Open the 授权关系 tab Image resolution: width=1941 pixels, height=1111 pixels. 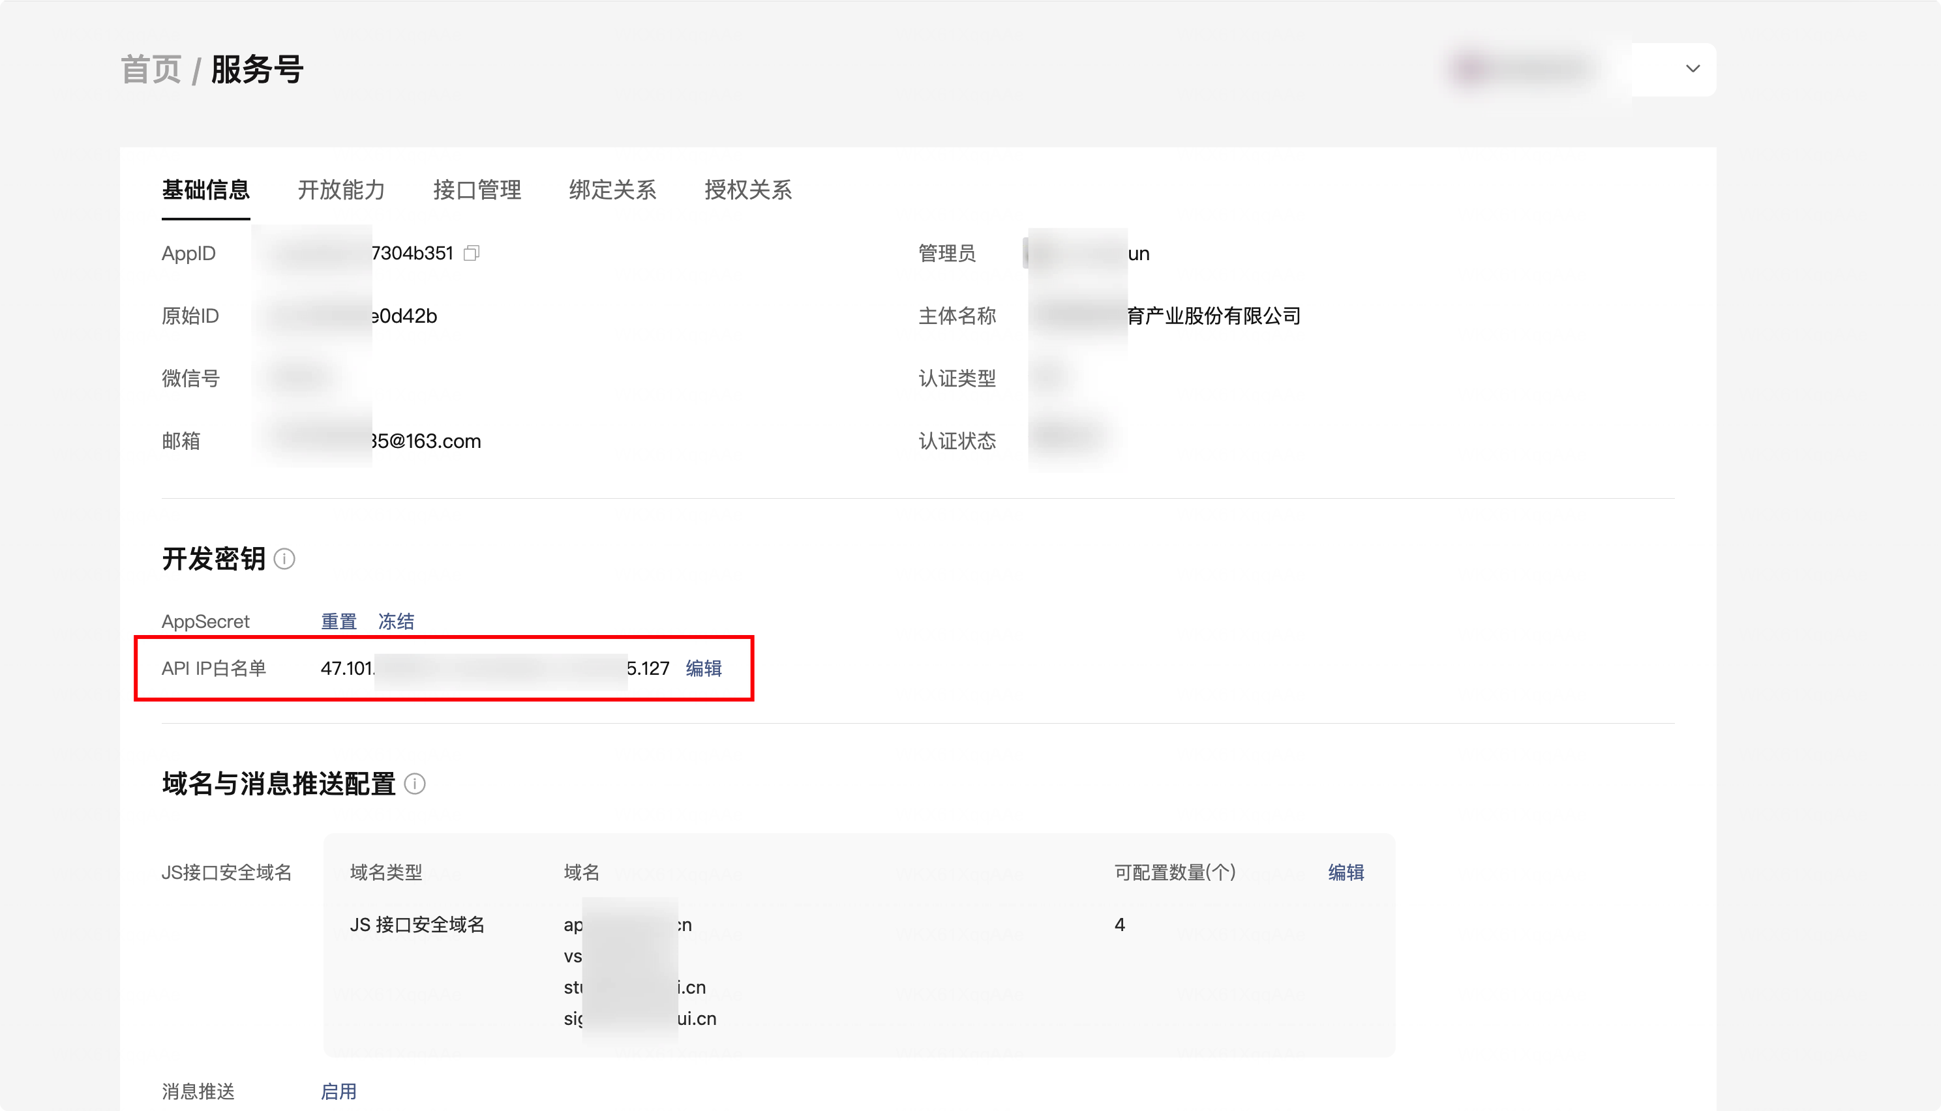pyautogui.click(x=748, y=190)
